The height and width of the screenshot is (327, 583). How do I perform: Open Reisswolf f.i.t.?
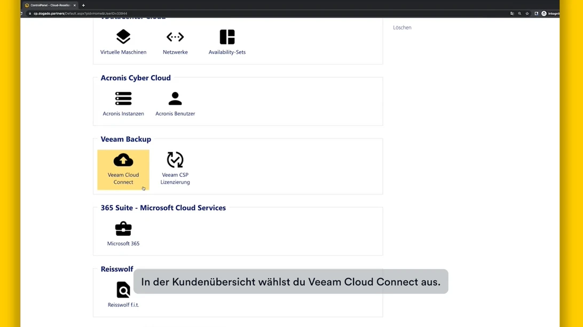click(x=123, y=294)
